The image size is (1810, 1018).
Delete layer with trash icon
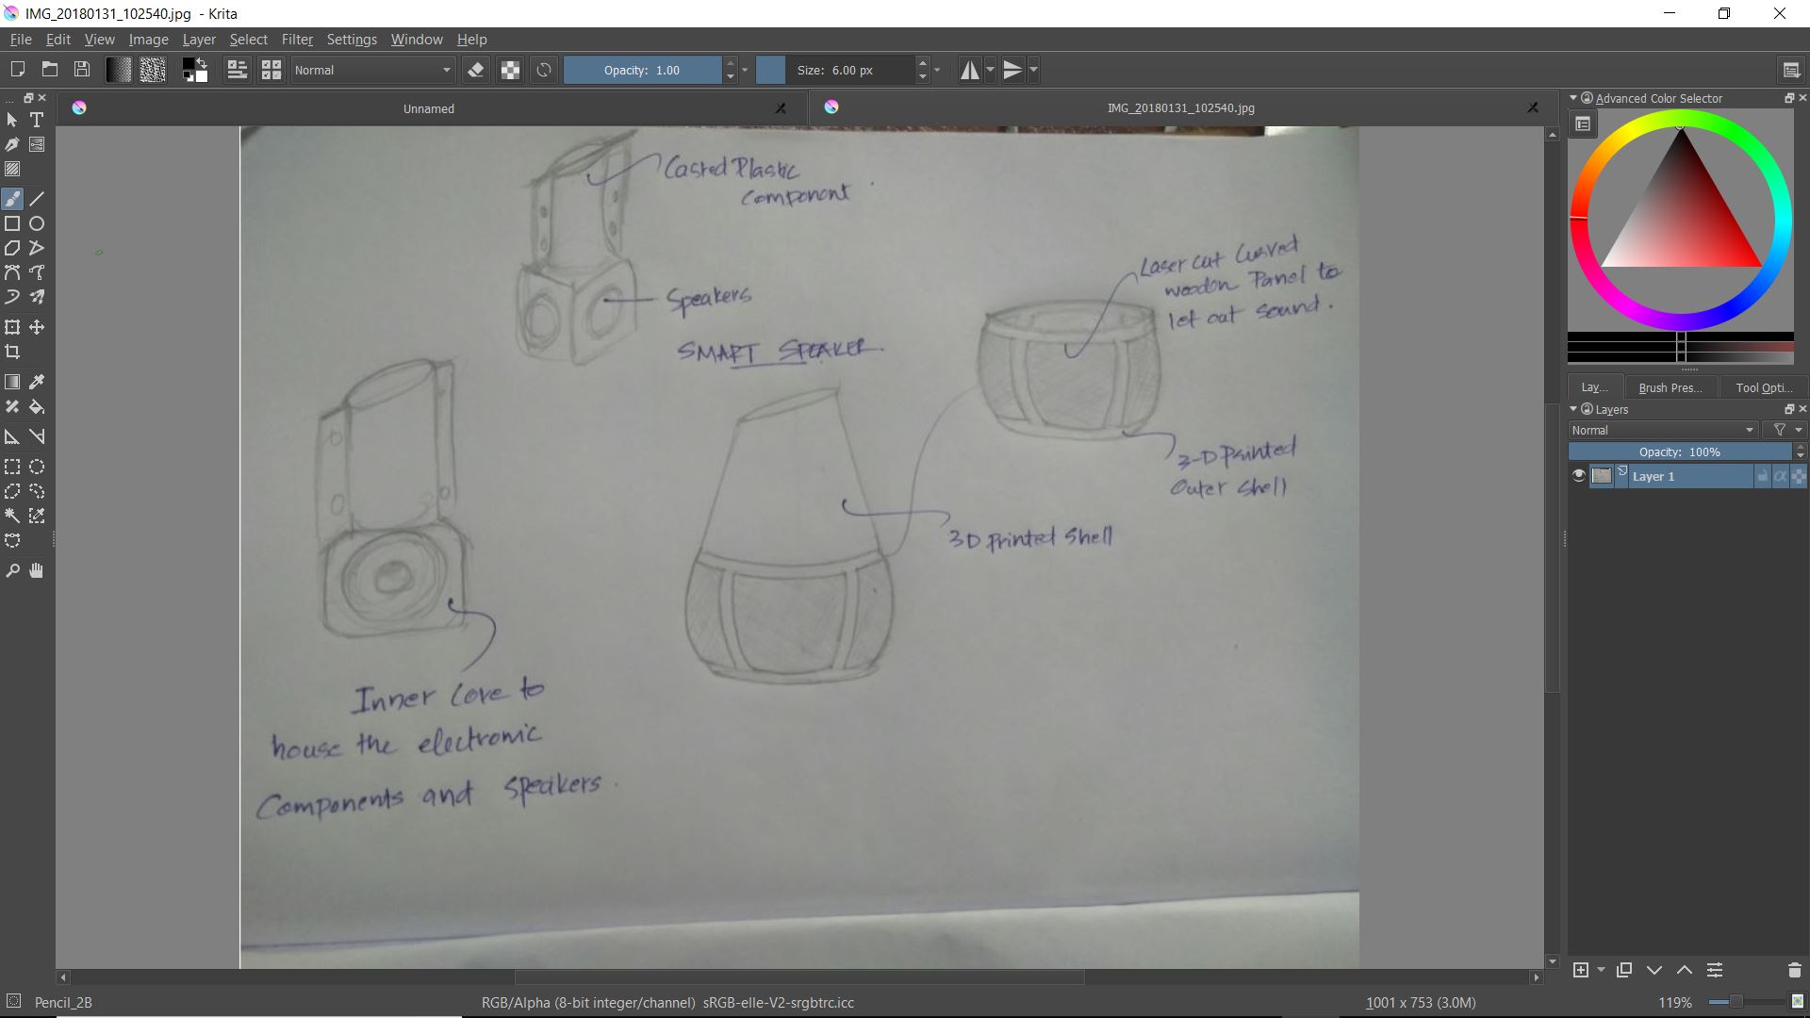1794,970
